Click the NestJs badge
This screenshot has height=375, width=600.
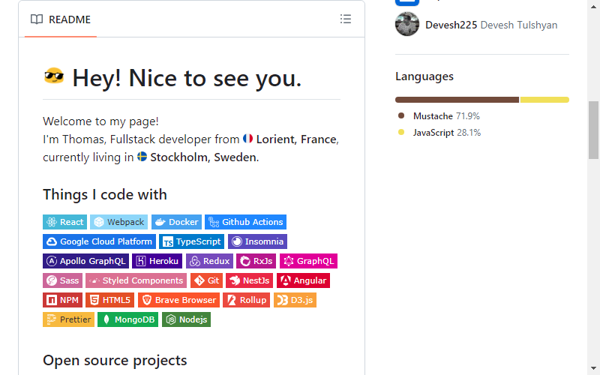tap(250, 280)
